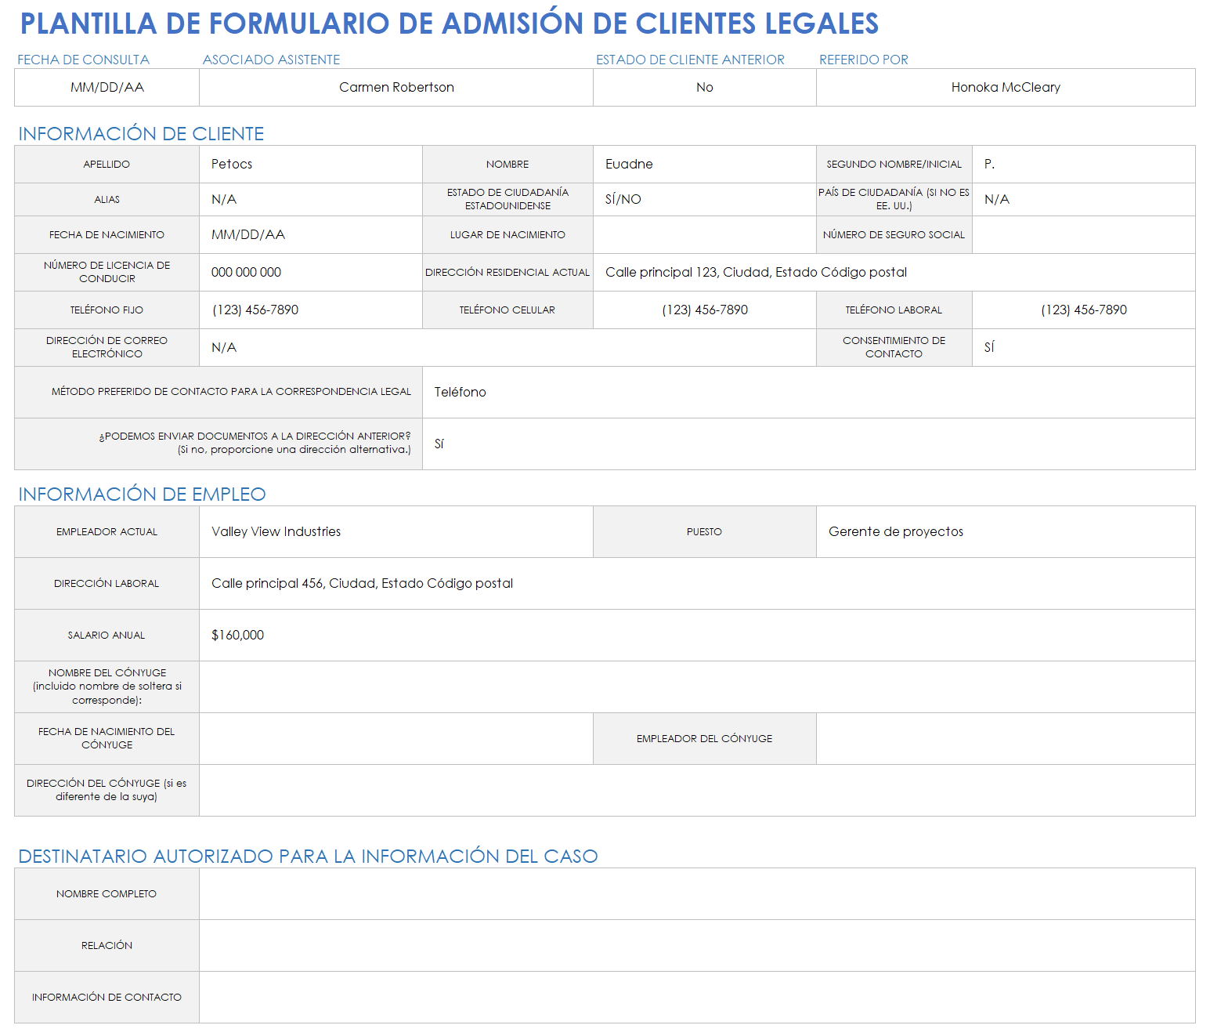
Task: Select the Salario Anual label cell
Action: 107,635
